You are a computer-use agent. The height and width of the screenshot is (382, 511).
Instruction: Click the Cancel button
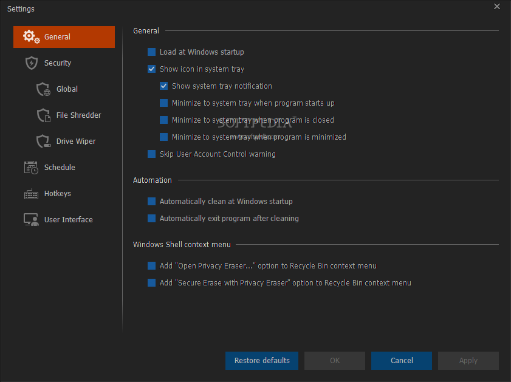(x=402, y=361)
